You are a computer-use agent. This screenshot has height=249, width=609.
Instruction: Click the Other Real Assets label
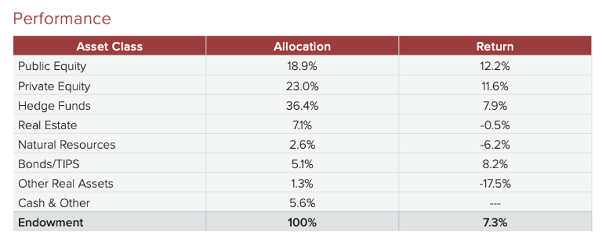pos(65,184)
